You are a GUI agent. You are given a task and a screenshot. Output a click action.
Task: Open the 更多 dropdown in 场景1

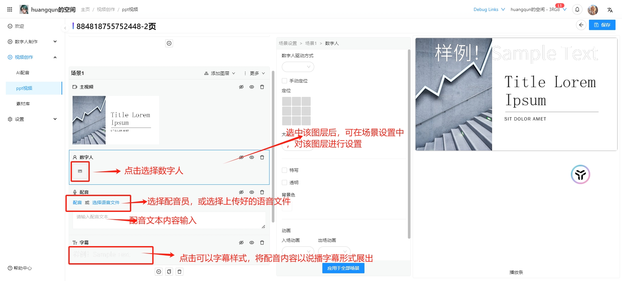click(254, 73)
